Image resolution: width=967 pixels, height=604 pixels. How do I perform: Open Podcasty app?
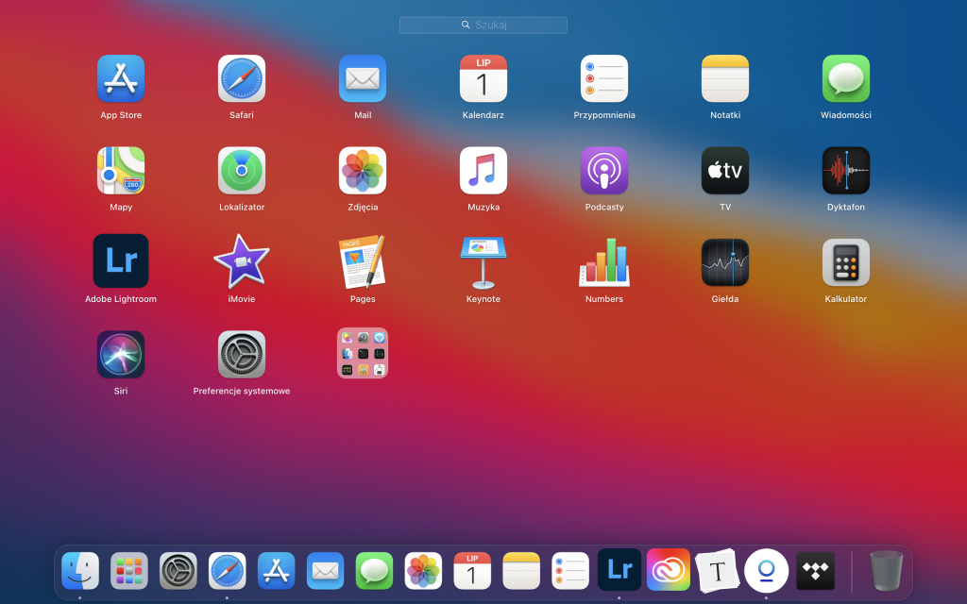coord(603,170)
